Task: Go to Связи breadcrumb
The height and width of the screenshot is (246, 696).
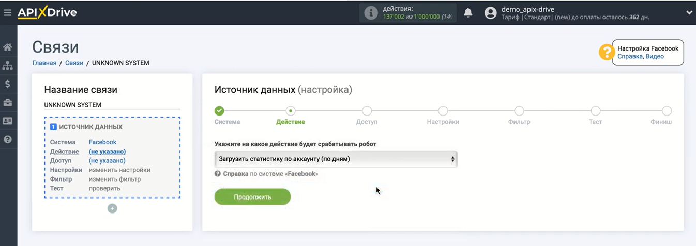Action: [x=74, y=63]
